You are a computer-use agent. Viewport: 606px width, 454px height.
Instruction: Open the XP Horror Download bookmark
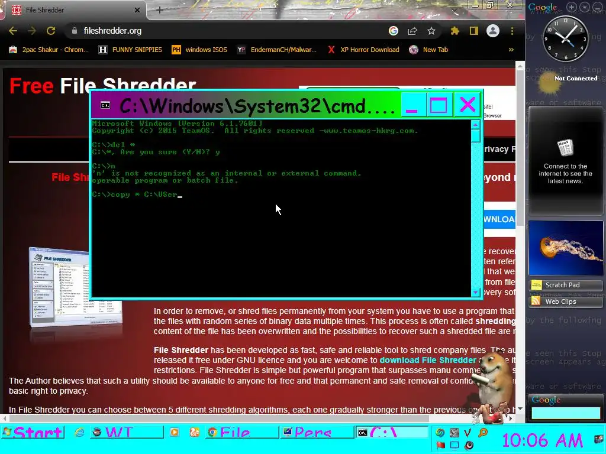click(x=363, y=50)
